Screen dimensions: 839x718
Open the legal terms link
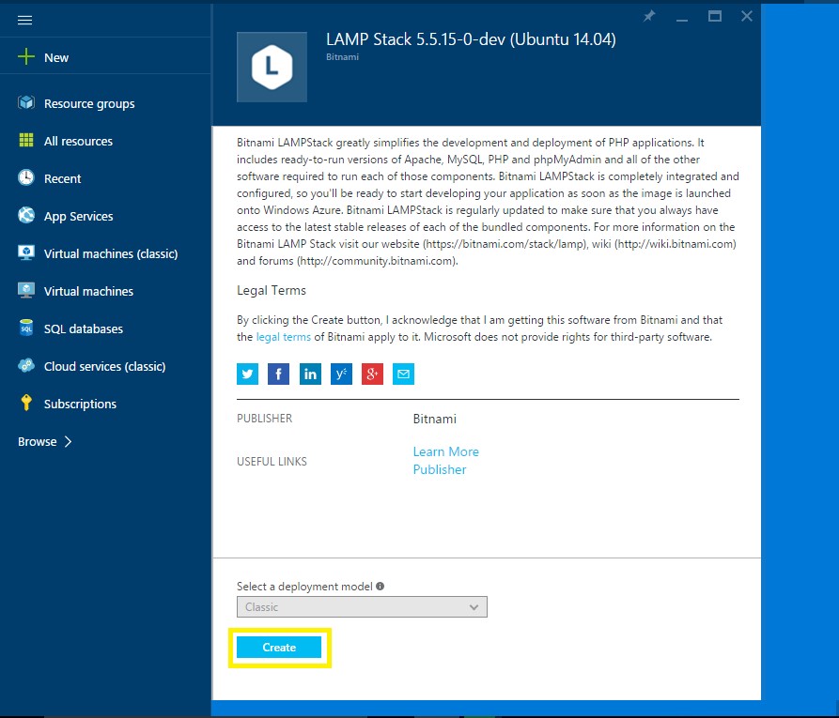[x=283, y=337]
